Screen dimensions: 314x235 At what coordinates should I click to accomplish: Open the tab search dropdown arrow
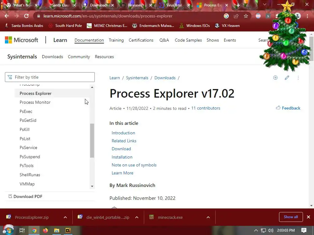(265, 4)
